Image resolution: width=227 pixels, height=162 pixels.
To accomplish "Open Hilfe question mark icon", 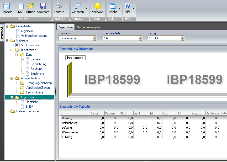I will [x=128, y=6].
